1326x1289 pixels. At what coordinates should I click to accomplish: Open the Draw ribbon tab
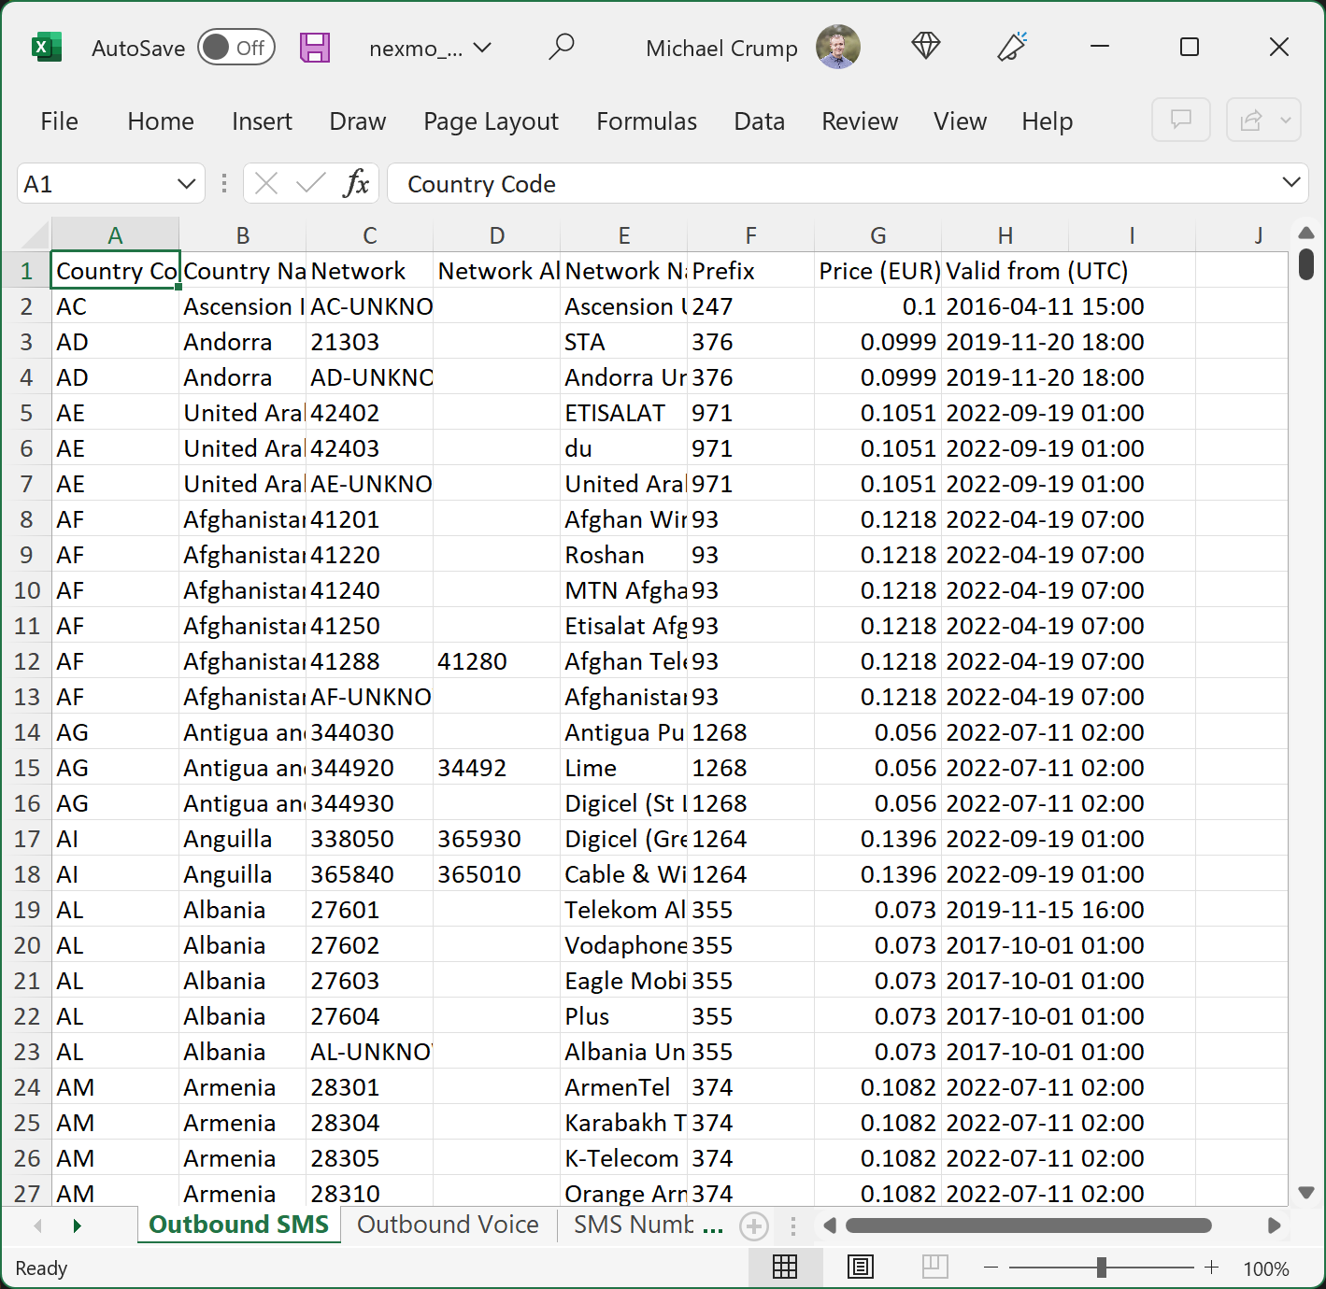click(358, 121)
